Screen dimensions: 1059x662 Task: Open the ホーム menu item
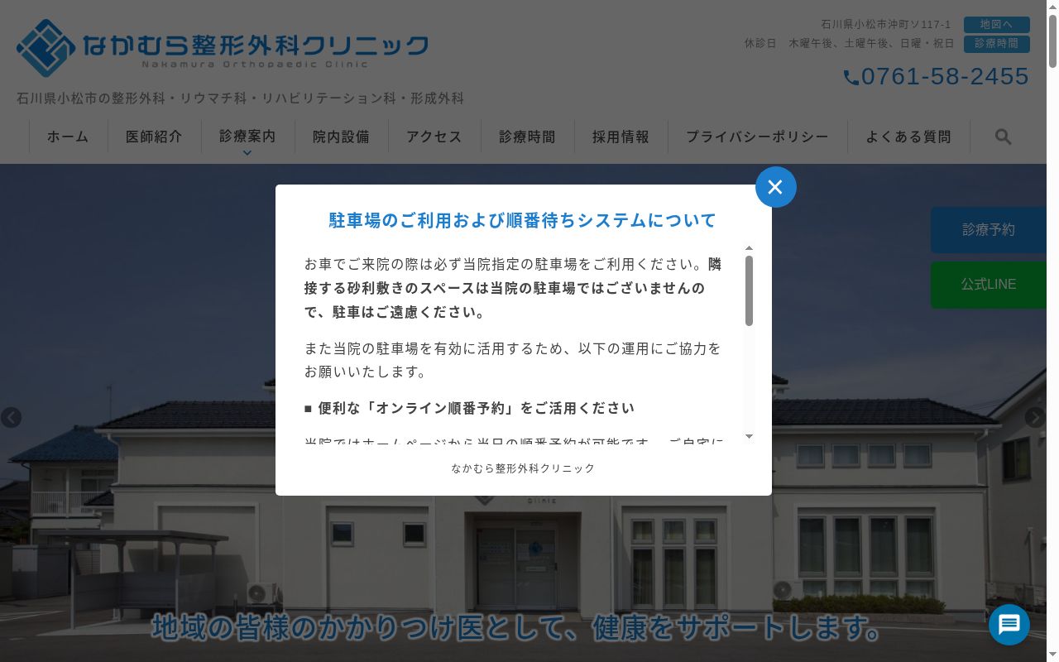(x=68, y=137)
